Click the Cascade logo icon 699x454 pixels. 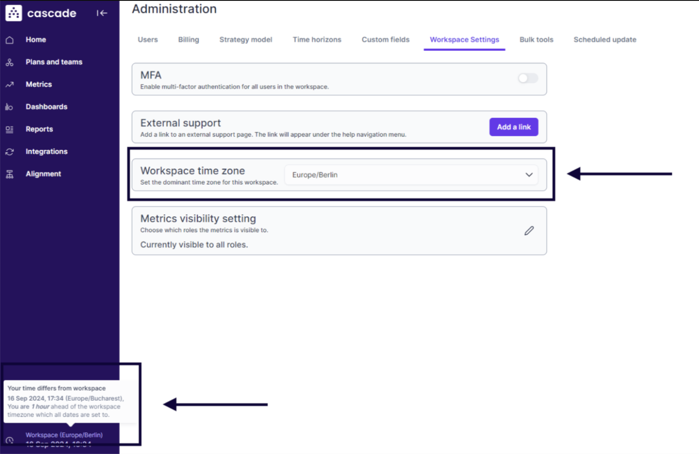[x=14, y=13]
